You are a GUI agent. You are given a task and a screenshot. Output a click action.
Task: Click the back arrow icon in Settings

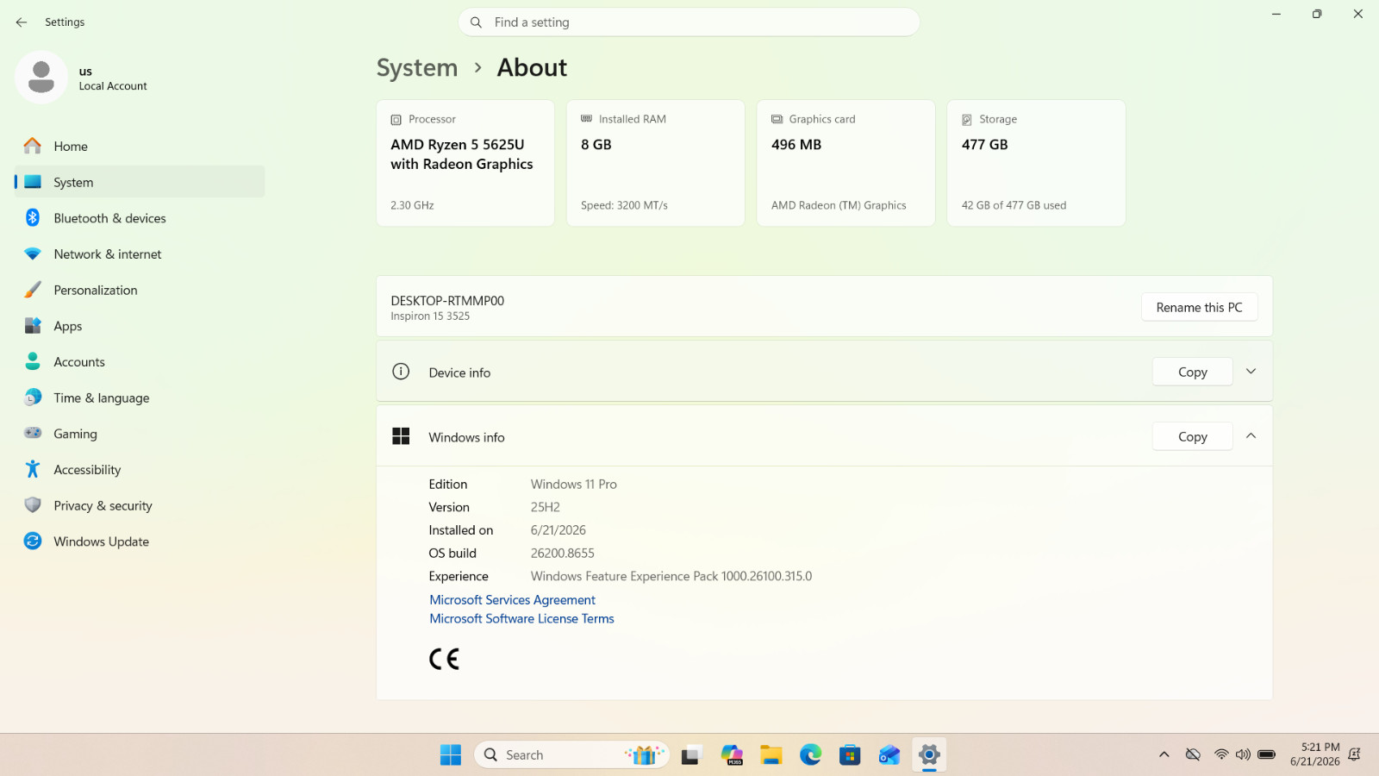[x=22, y=22]
